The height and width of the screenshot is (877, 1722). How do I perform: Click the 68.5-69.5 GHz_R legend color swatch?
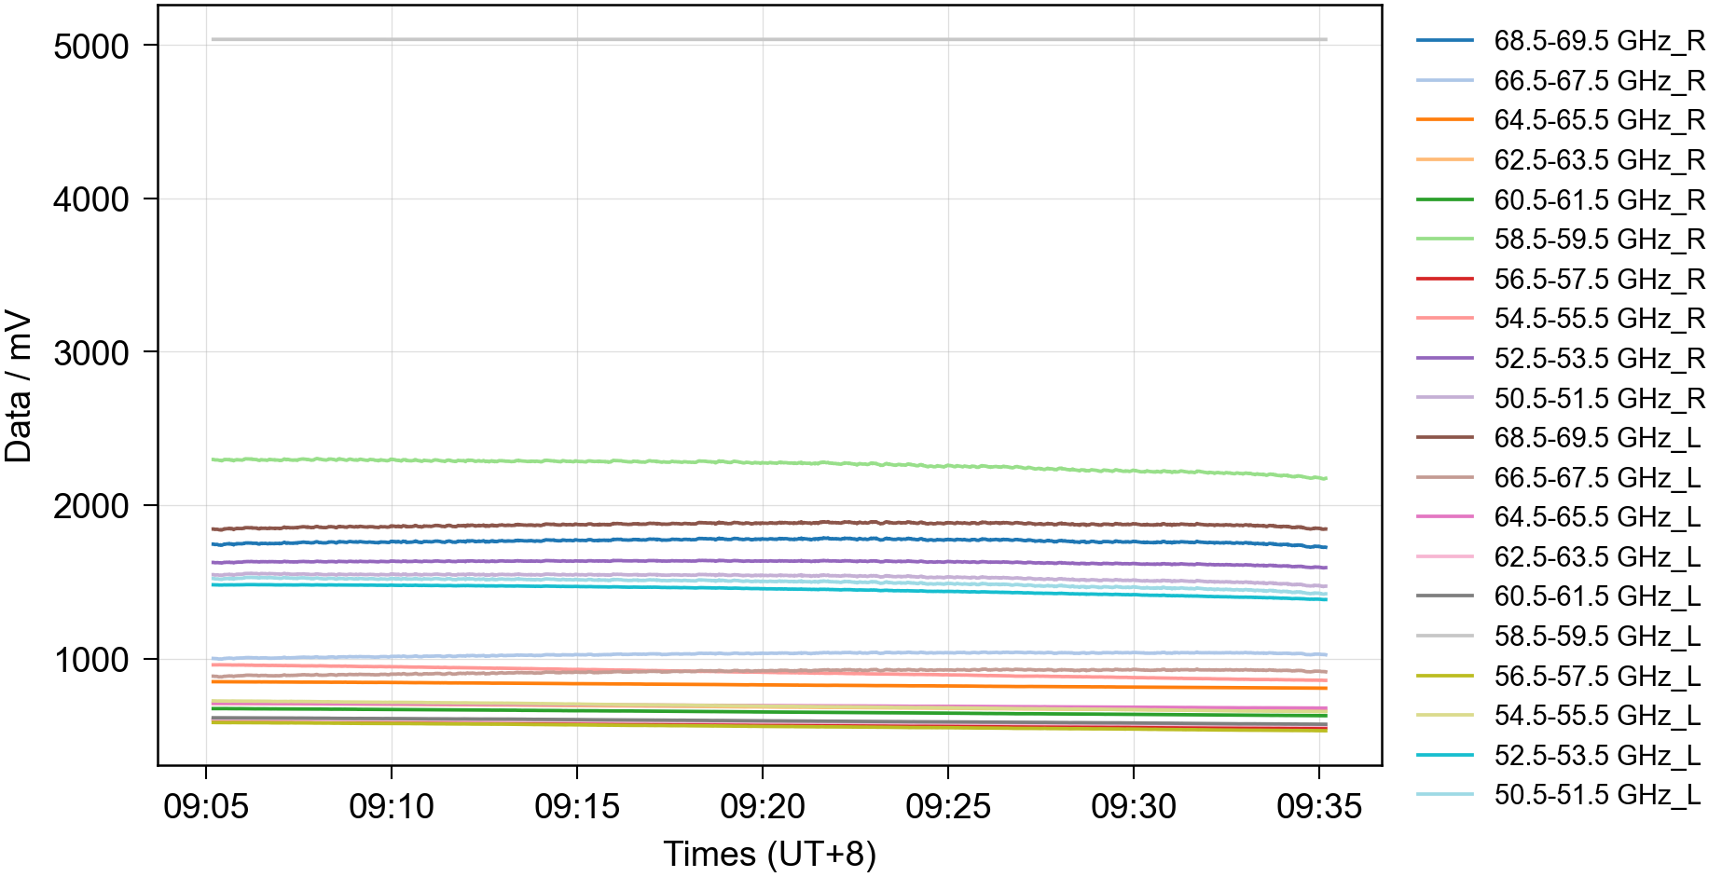point(1444,41)
